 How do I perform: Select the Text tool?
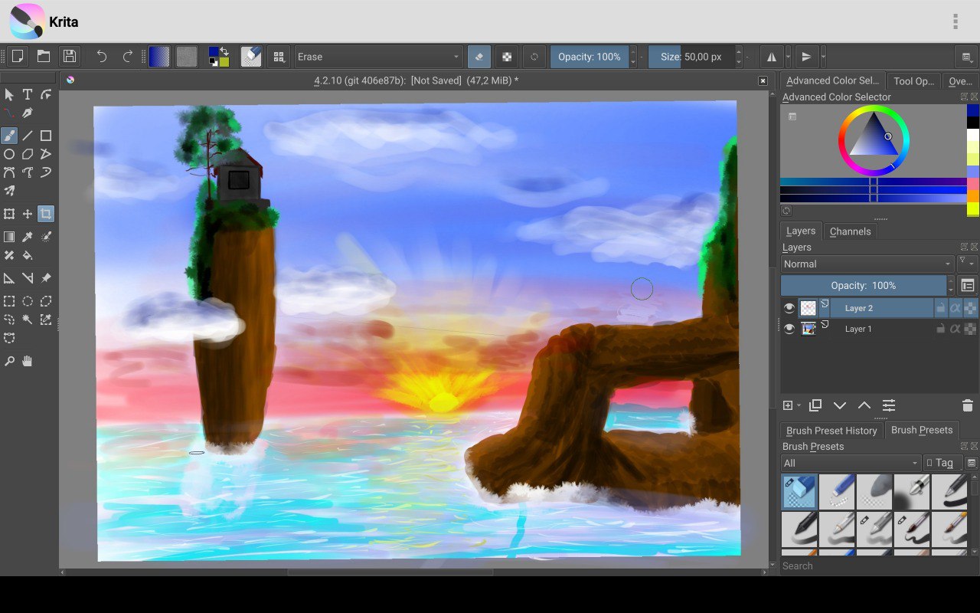pos(28,94)
